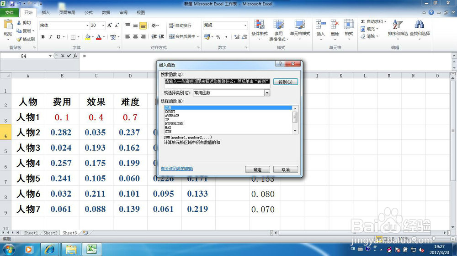Click 合并后居中 merge and center
457x256 pixels.
pos(182,36)
